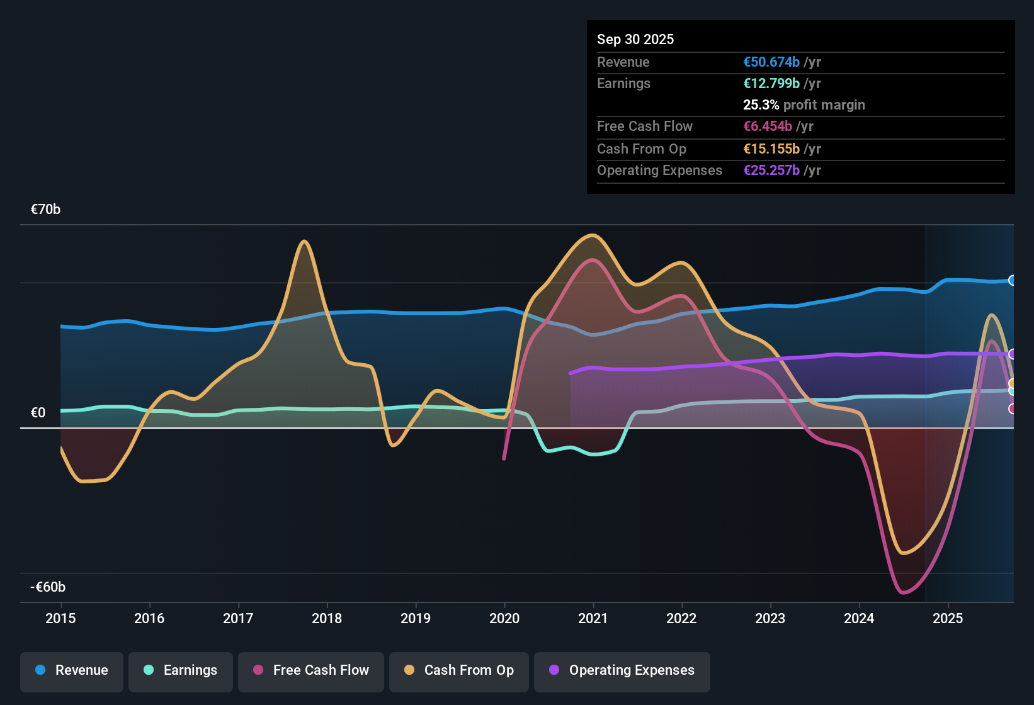This screenshot has height=705, width=1034.
Task: Expand the Cash From Op legend entry
Action: (458, 670)
